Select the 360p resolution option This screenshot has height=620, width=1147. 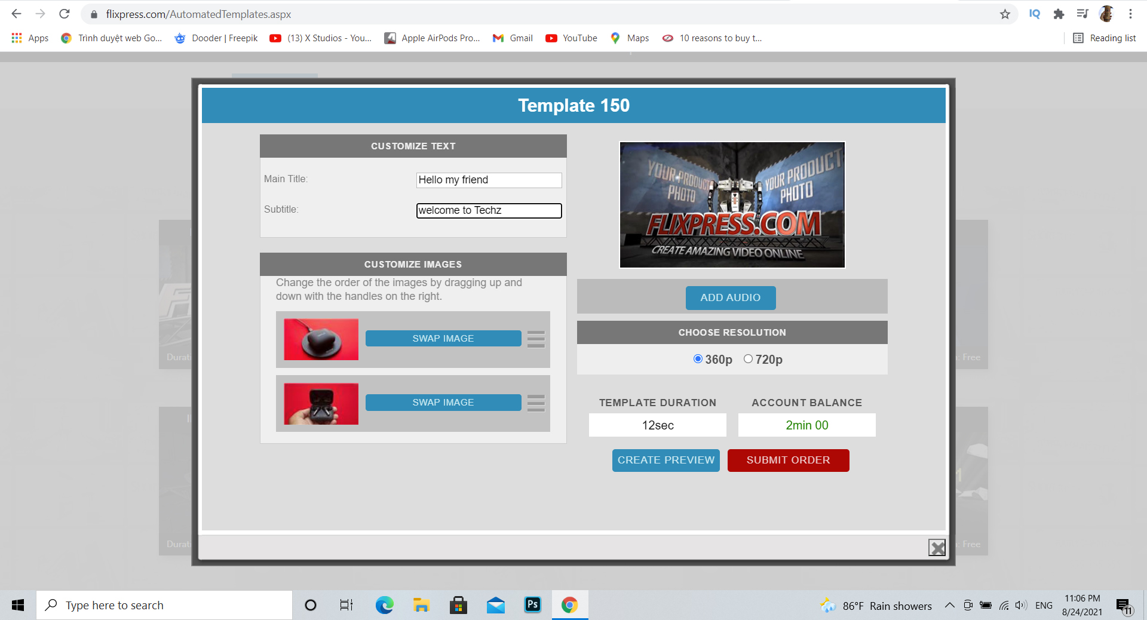click(698, 359)
